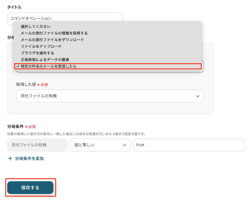Select the ファイルをアップロード option
Image resolution: width=252 pixels, height=200 pixels.
tap(41, 46)
